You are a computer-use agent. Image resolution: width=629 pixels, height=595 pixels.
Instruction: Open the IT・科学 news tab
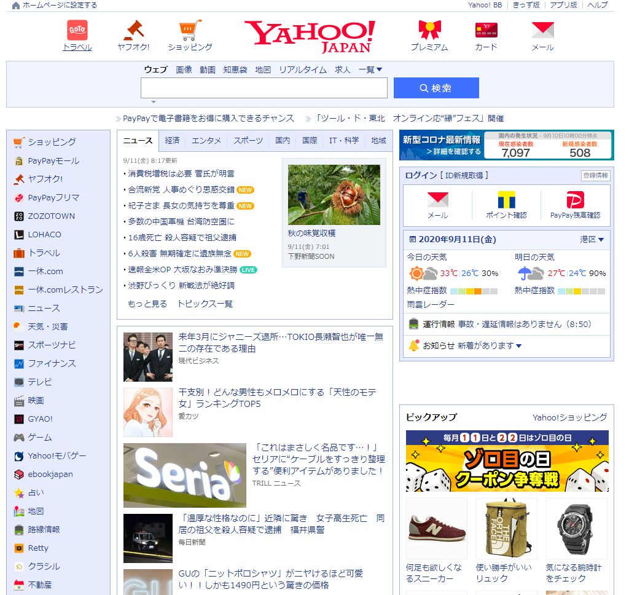tap(345, 141)
